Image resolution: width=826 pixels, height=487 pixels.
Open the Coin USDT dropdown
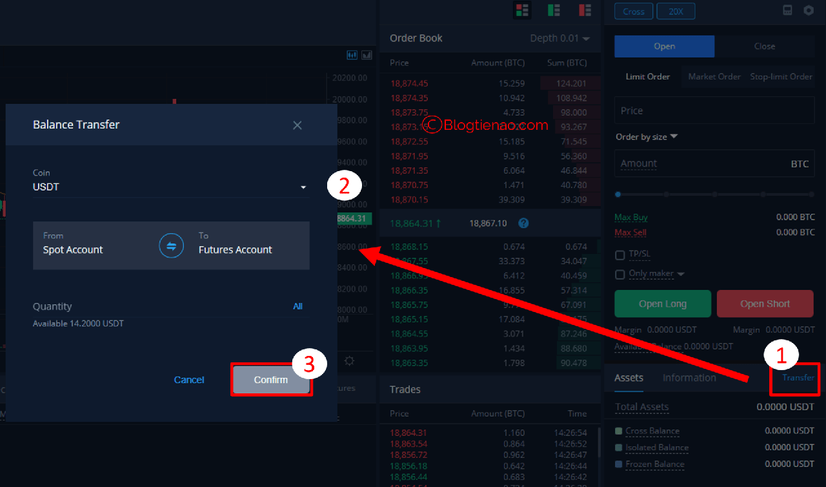171,187
